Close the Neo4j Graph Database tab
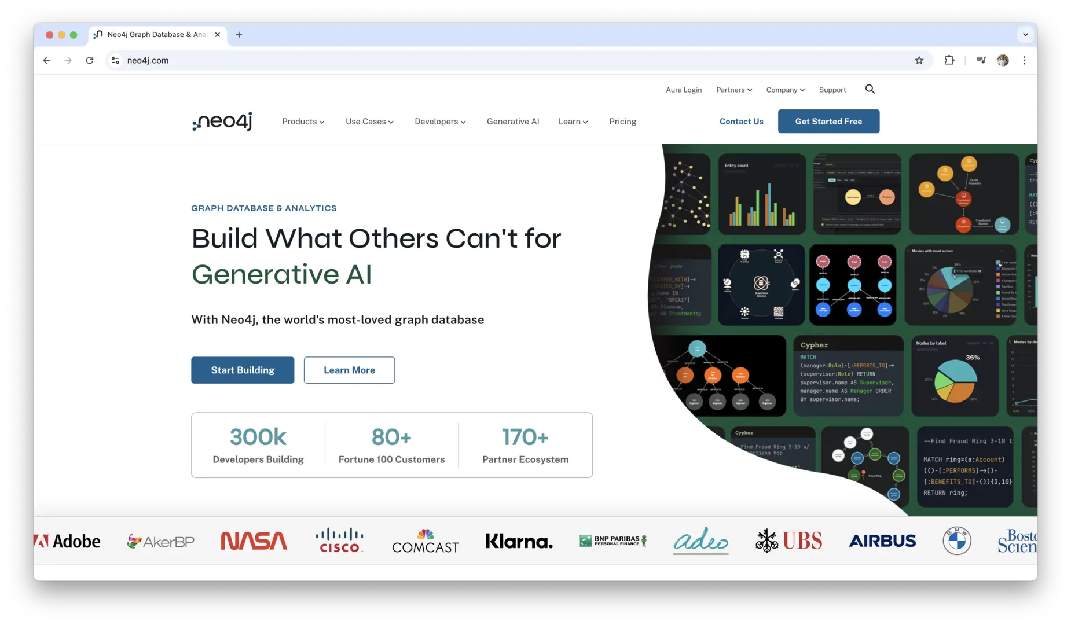Viewport: 1071px width, 625px height. tap(218, 35)
